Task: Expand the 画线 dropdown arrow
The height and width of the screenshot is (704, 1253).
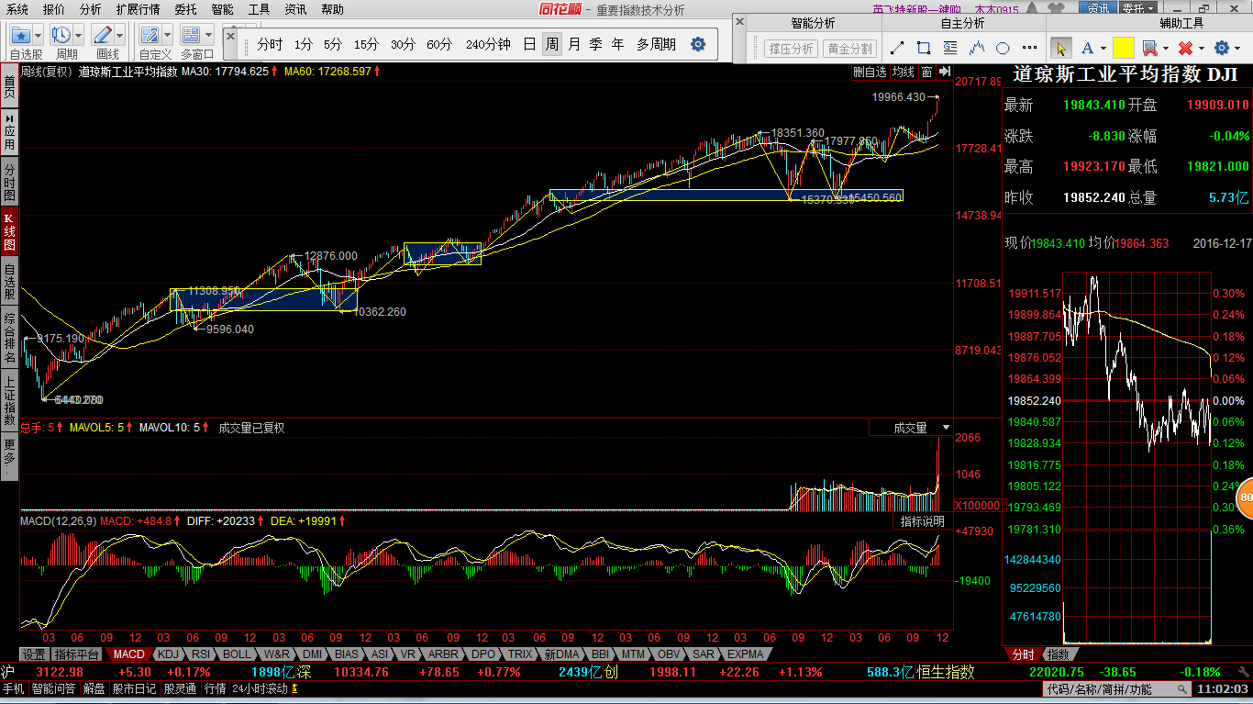Action: (x=121, y=36)
